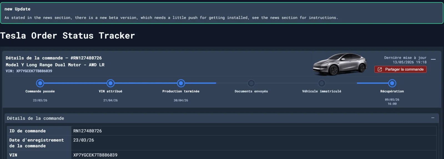
Task: Click the pickup date 09/05/26 16:00
Action: pos(392,102)
